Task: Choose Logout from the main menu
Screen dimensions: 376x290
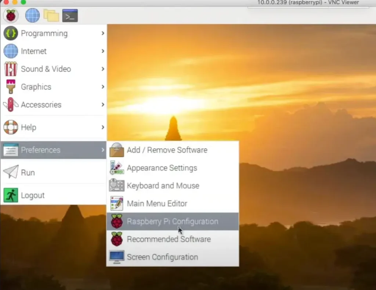Action: coord(54,195)
